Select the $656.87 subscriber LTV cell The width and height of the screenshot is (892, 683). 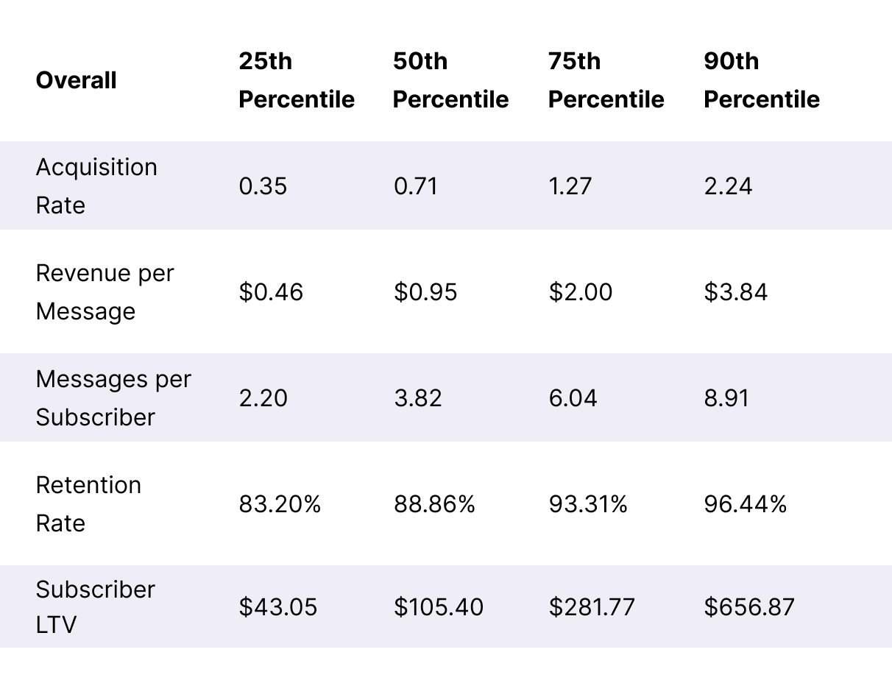(x=749, y=607)
